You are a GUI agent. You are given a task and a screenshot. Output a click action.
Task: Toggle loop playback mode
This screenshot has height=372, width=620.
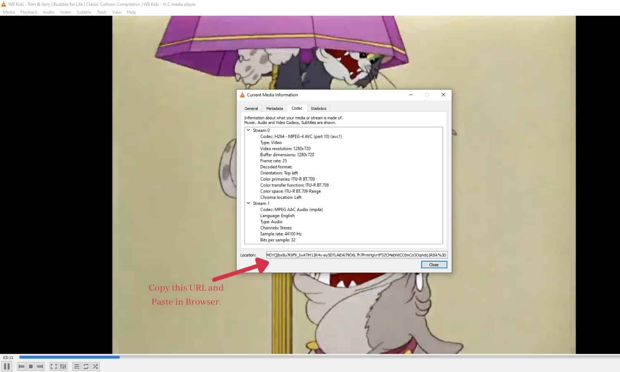click(x=86, y=366)
